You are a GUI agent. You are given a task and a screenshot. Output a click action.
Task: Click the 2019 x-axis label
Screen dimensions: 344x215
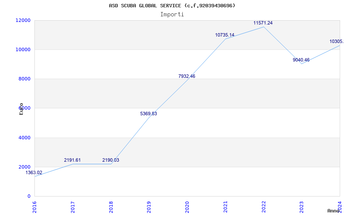pos(149,207)
